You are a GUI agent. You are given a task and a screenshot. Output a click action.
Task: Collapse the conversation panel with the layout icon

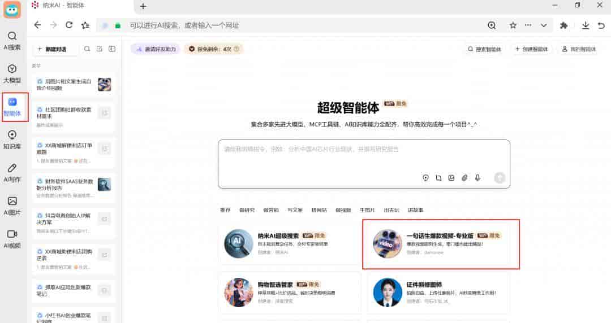[x=112, y=49]
